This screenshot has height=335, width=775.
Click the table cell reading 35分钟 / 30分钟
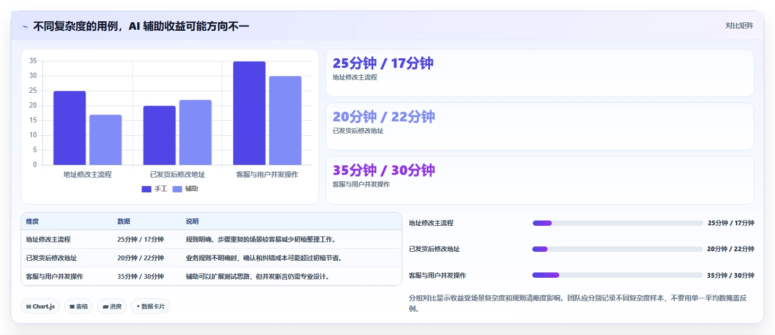click(x=140, y=277)
